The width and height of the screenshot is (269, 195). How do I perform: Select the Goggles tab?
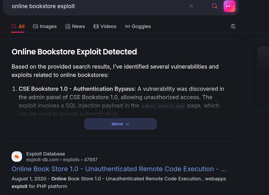pyautogui.click(x=138, y=26)
